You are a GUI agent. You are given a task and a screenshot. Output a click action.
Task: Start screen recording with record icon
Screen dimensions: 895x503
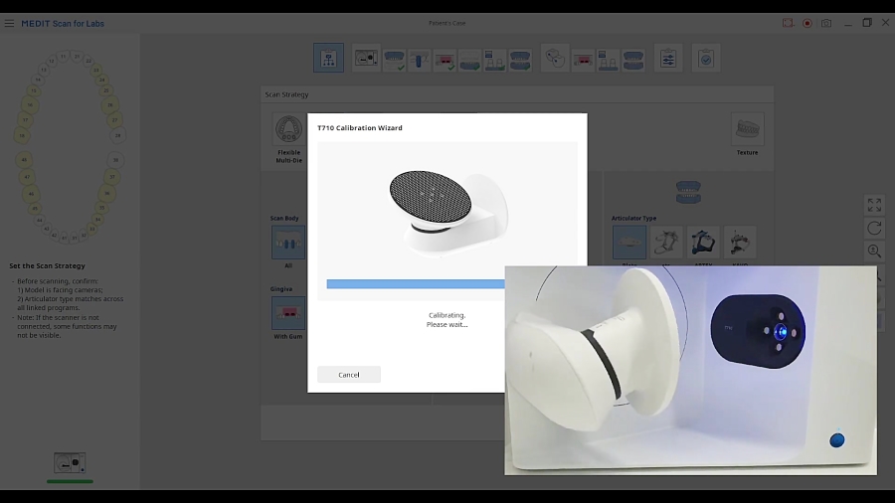click(x=807, y=23)
